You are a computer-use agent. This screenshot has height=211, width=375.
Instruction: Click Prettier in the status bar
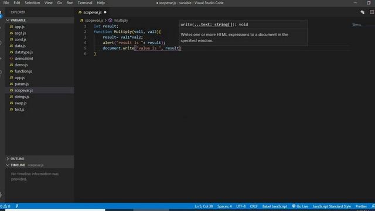(x=361, y=206)
